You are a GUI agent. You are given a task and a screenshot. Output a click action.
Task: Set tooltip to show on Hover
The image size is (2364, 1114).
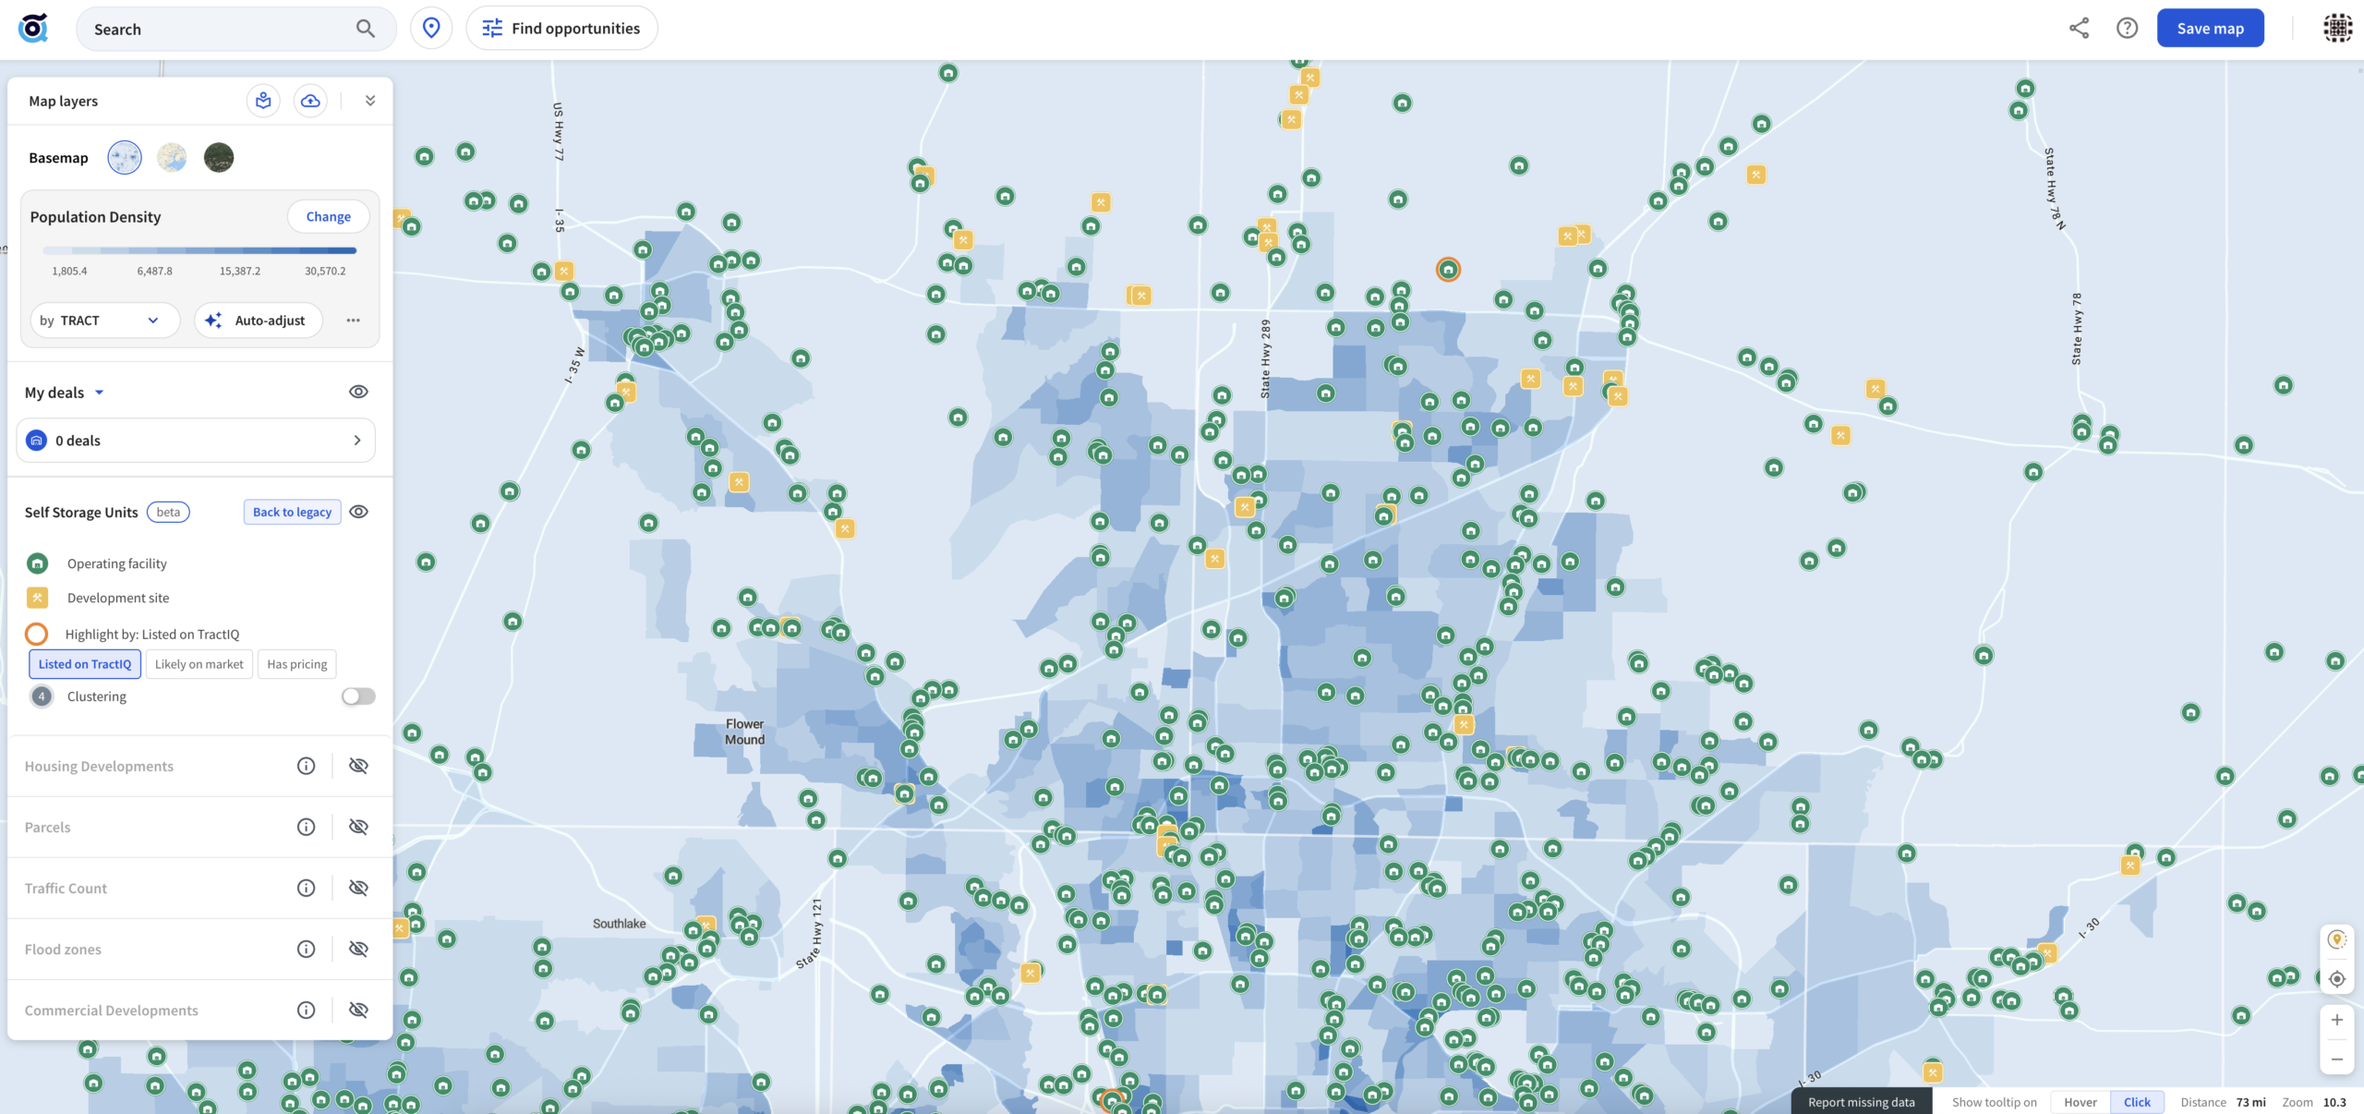(2081, 1102)
